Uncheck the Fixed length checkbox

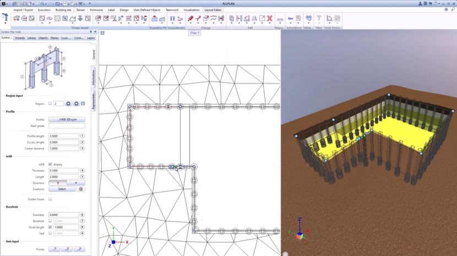(x=50, y=227)
